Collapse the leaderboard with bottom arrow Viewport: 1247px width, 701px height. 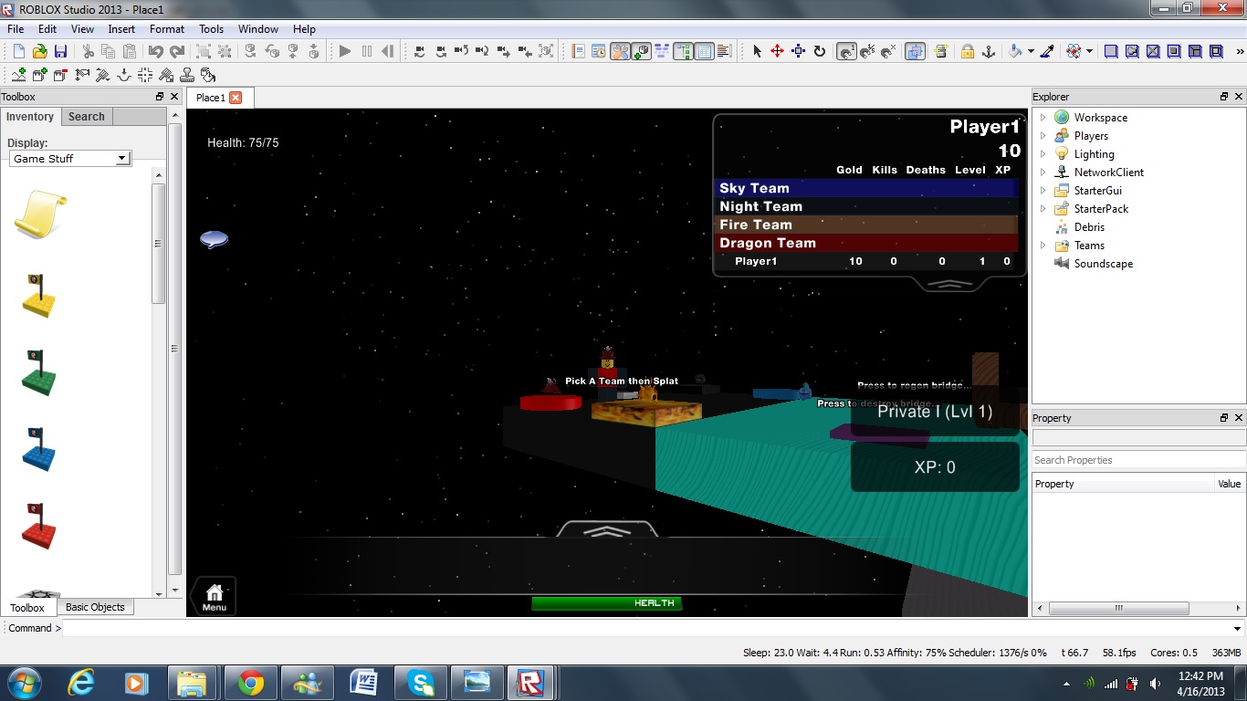(950, 284)
